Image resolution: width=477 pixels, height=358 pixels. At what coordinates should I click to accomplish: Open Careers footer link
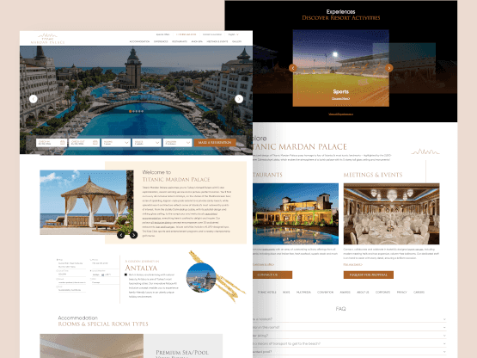point(419,293)
